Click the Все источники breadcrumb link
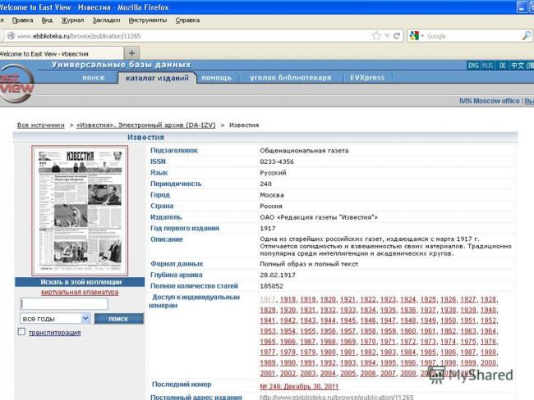Screen dimensions: 534x400 (x=41, y=125)
